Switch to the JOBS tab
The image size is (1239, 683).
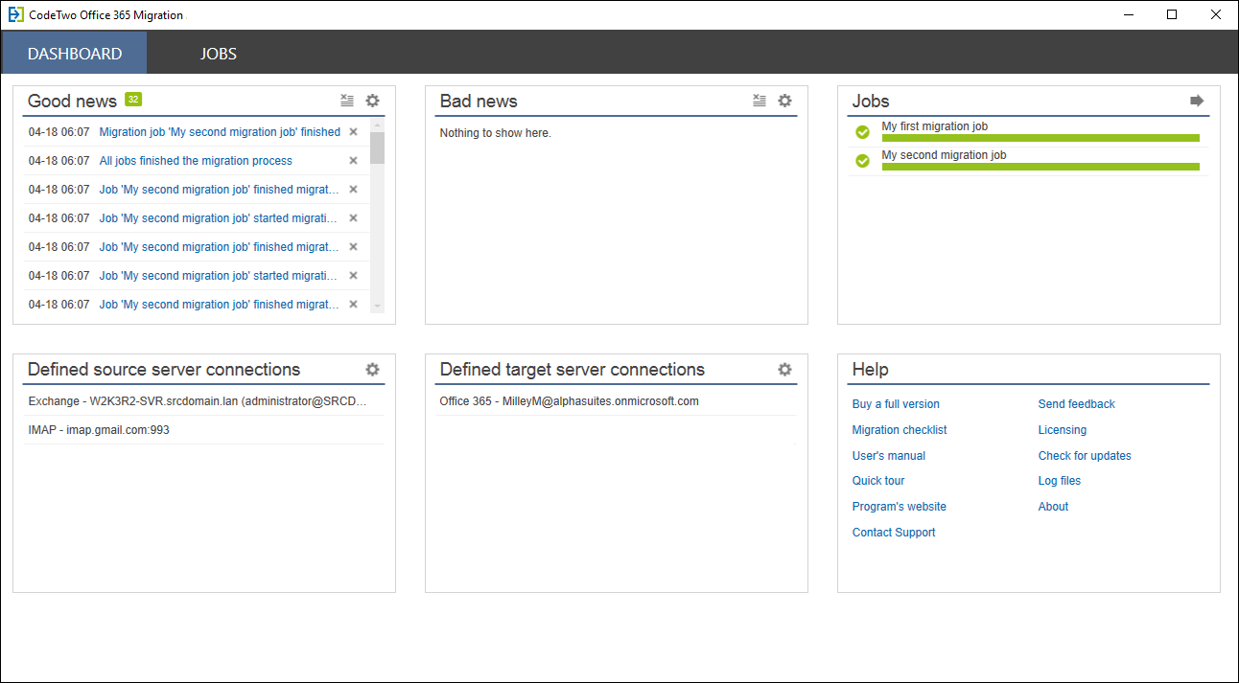(219, 54)
